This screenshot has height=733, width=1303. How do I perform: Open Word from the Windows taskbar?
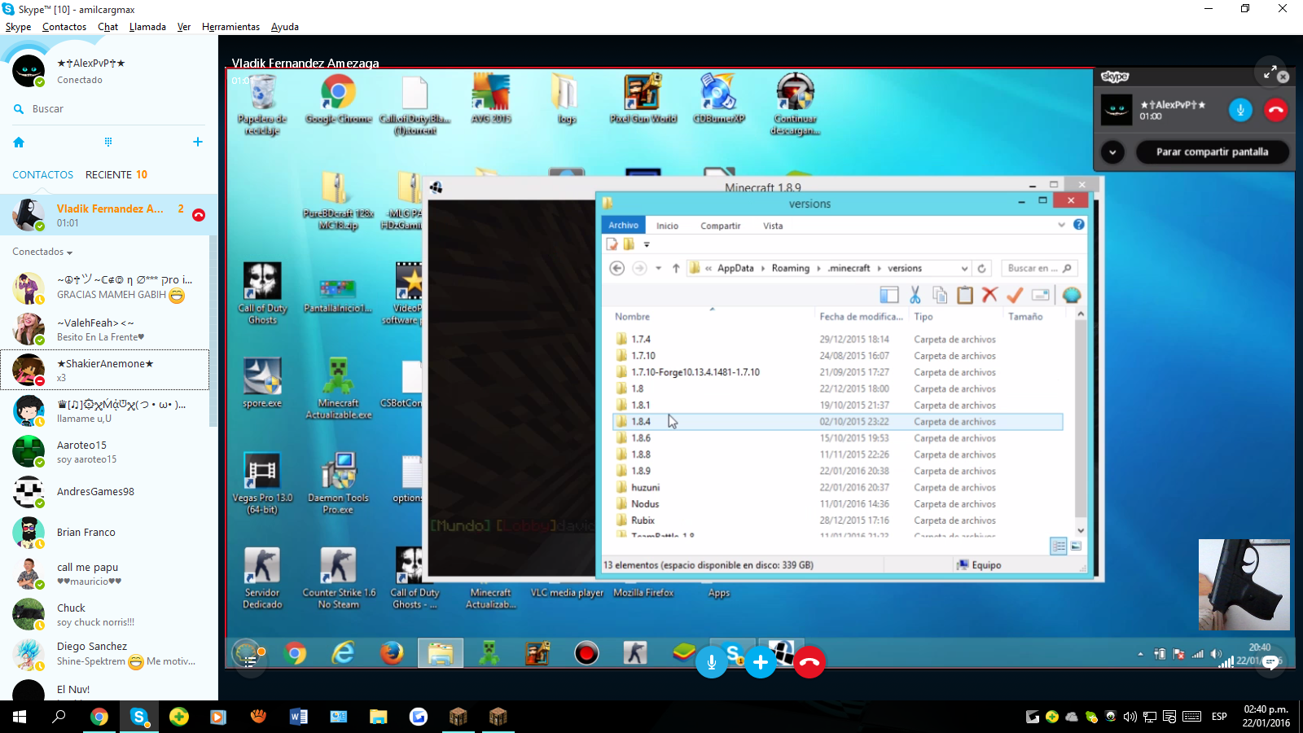tap(299, 717)
